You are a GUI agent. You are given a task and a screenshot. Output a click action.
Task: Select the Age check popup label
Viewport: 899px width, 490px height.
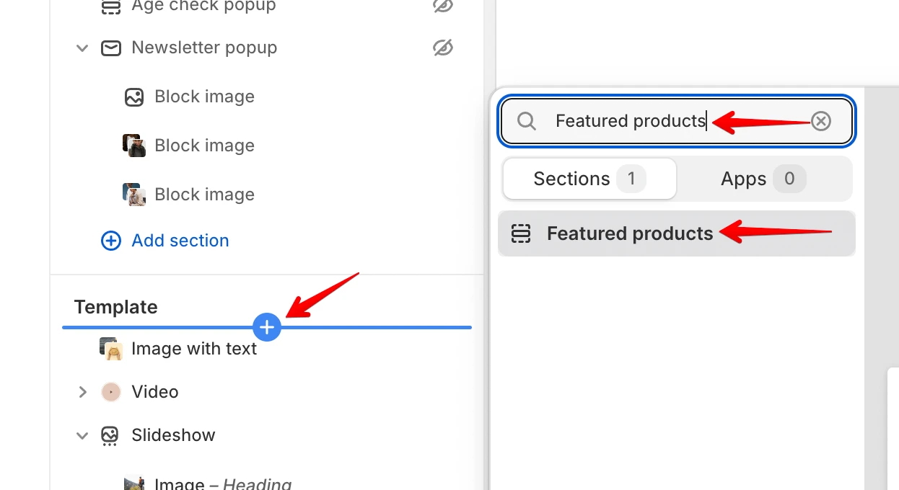click(203, 6)
